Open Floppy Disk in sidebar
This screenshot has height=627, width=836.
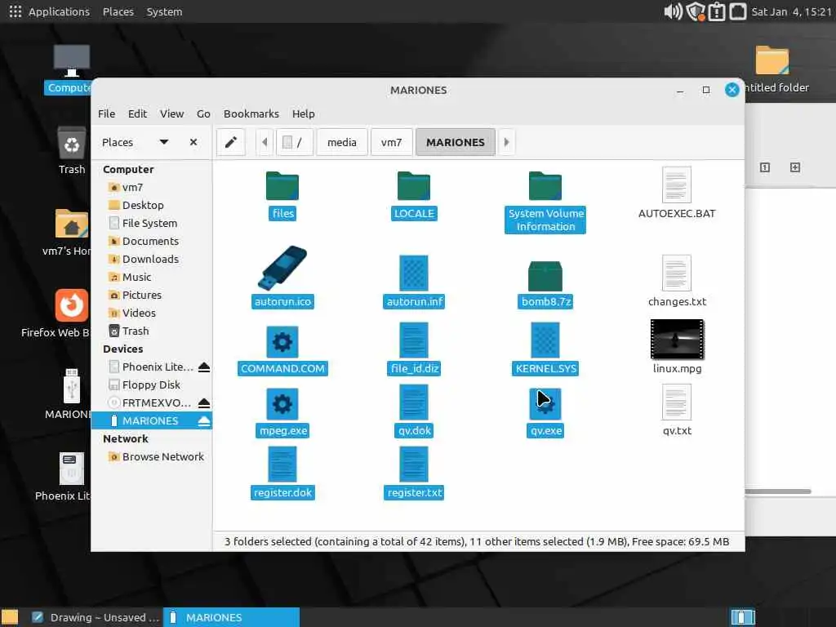pyautogui.click(x=152, y=385)
